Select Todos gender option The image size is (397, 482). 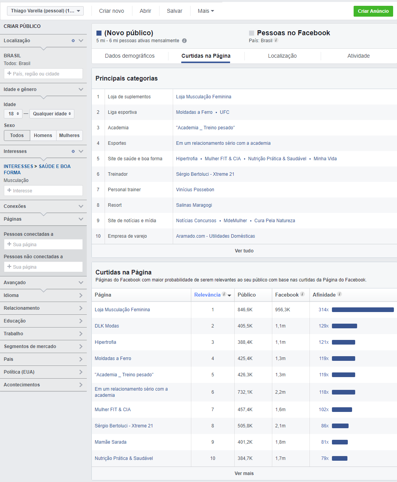tap(17, 136)
